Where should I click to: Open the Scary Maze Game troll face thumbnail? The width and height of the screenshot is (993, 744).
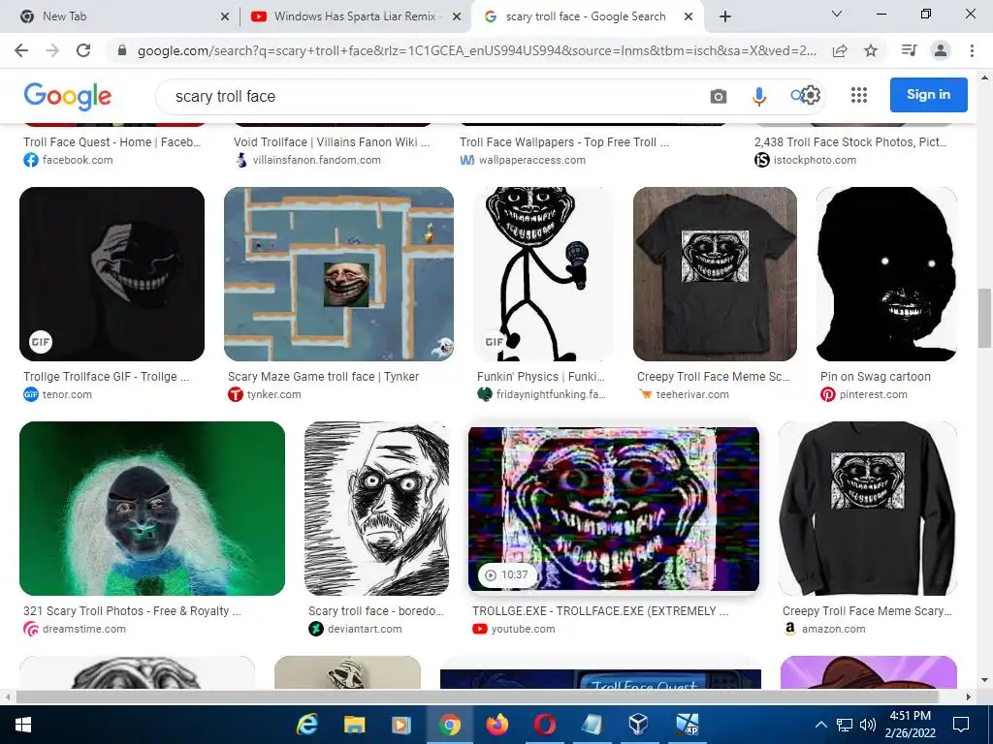coord(338,274)
